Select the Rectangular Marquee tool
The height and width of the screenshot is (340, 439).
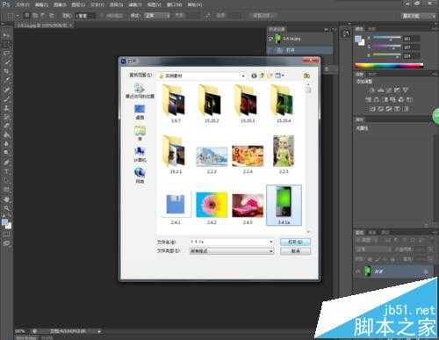(6, 45)
